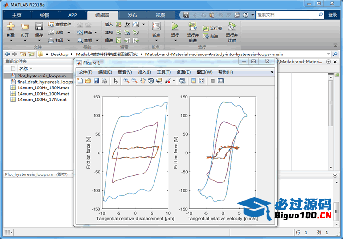Click Show Plot Tools and Dock icon

[x=221, y=81]
